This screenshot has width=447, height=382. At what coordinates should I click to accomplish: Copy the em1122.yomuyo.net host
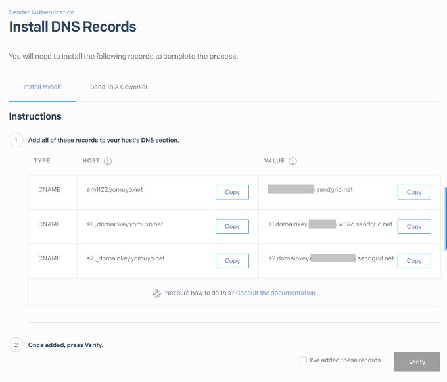tap(232, 192)
